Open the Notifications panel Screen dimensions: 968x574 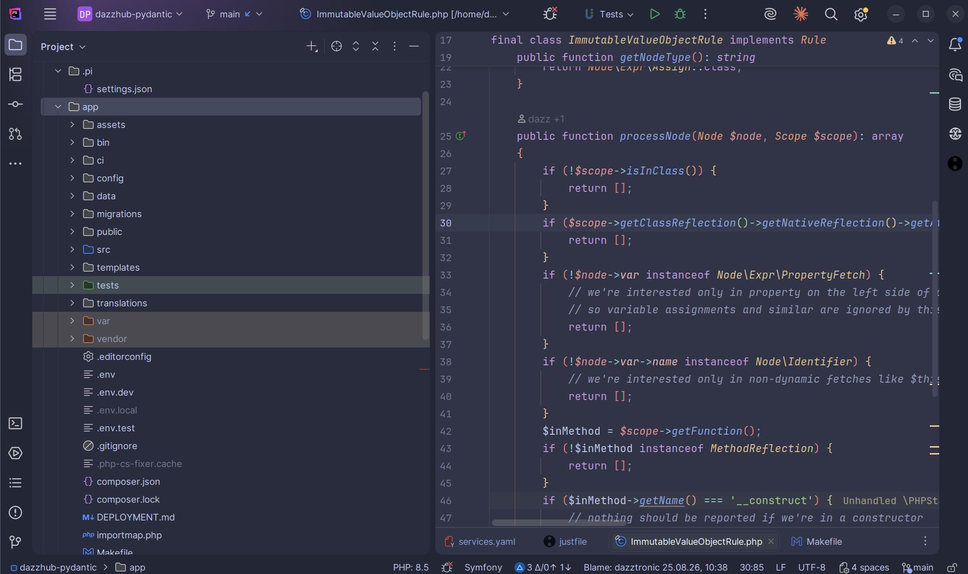955,45
